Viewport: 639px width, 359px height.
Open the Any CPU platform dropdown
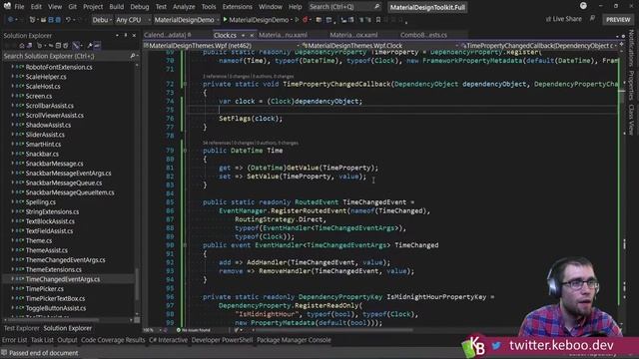pos(133,20)
